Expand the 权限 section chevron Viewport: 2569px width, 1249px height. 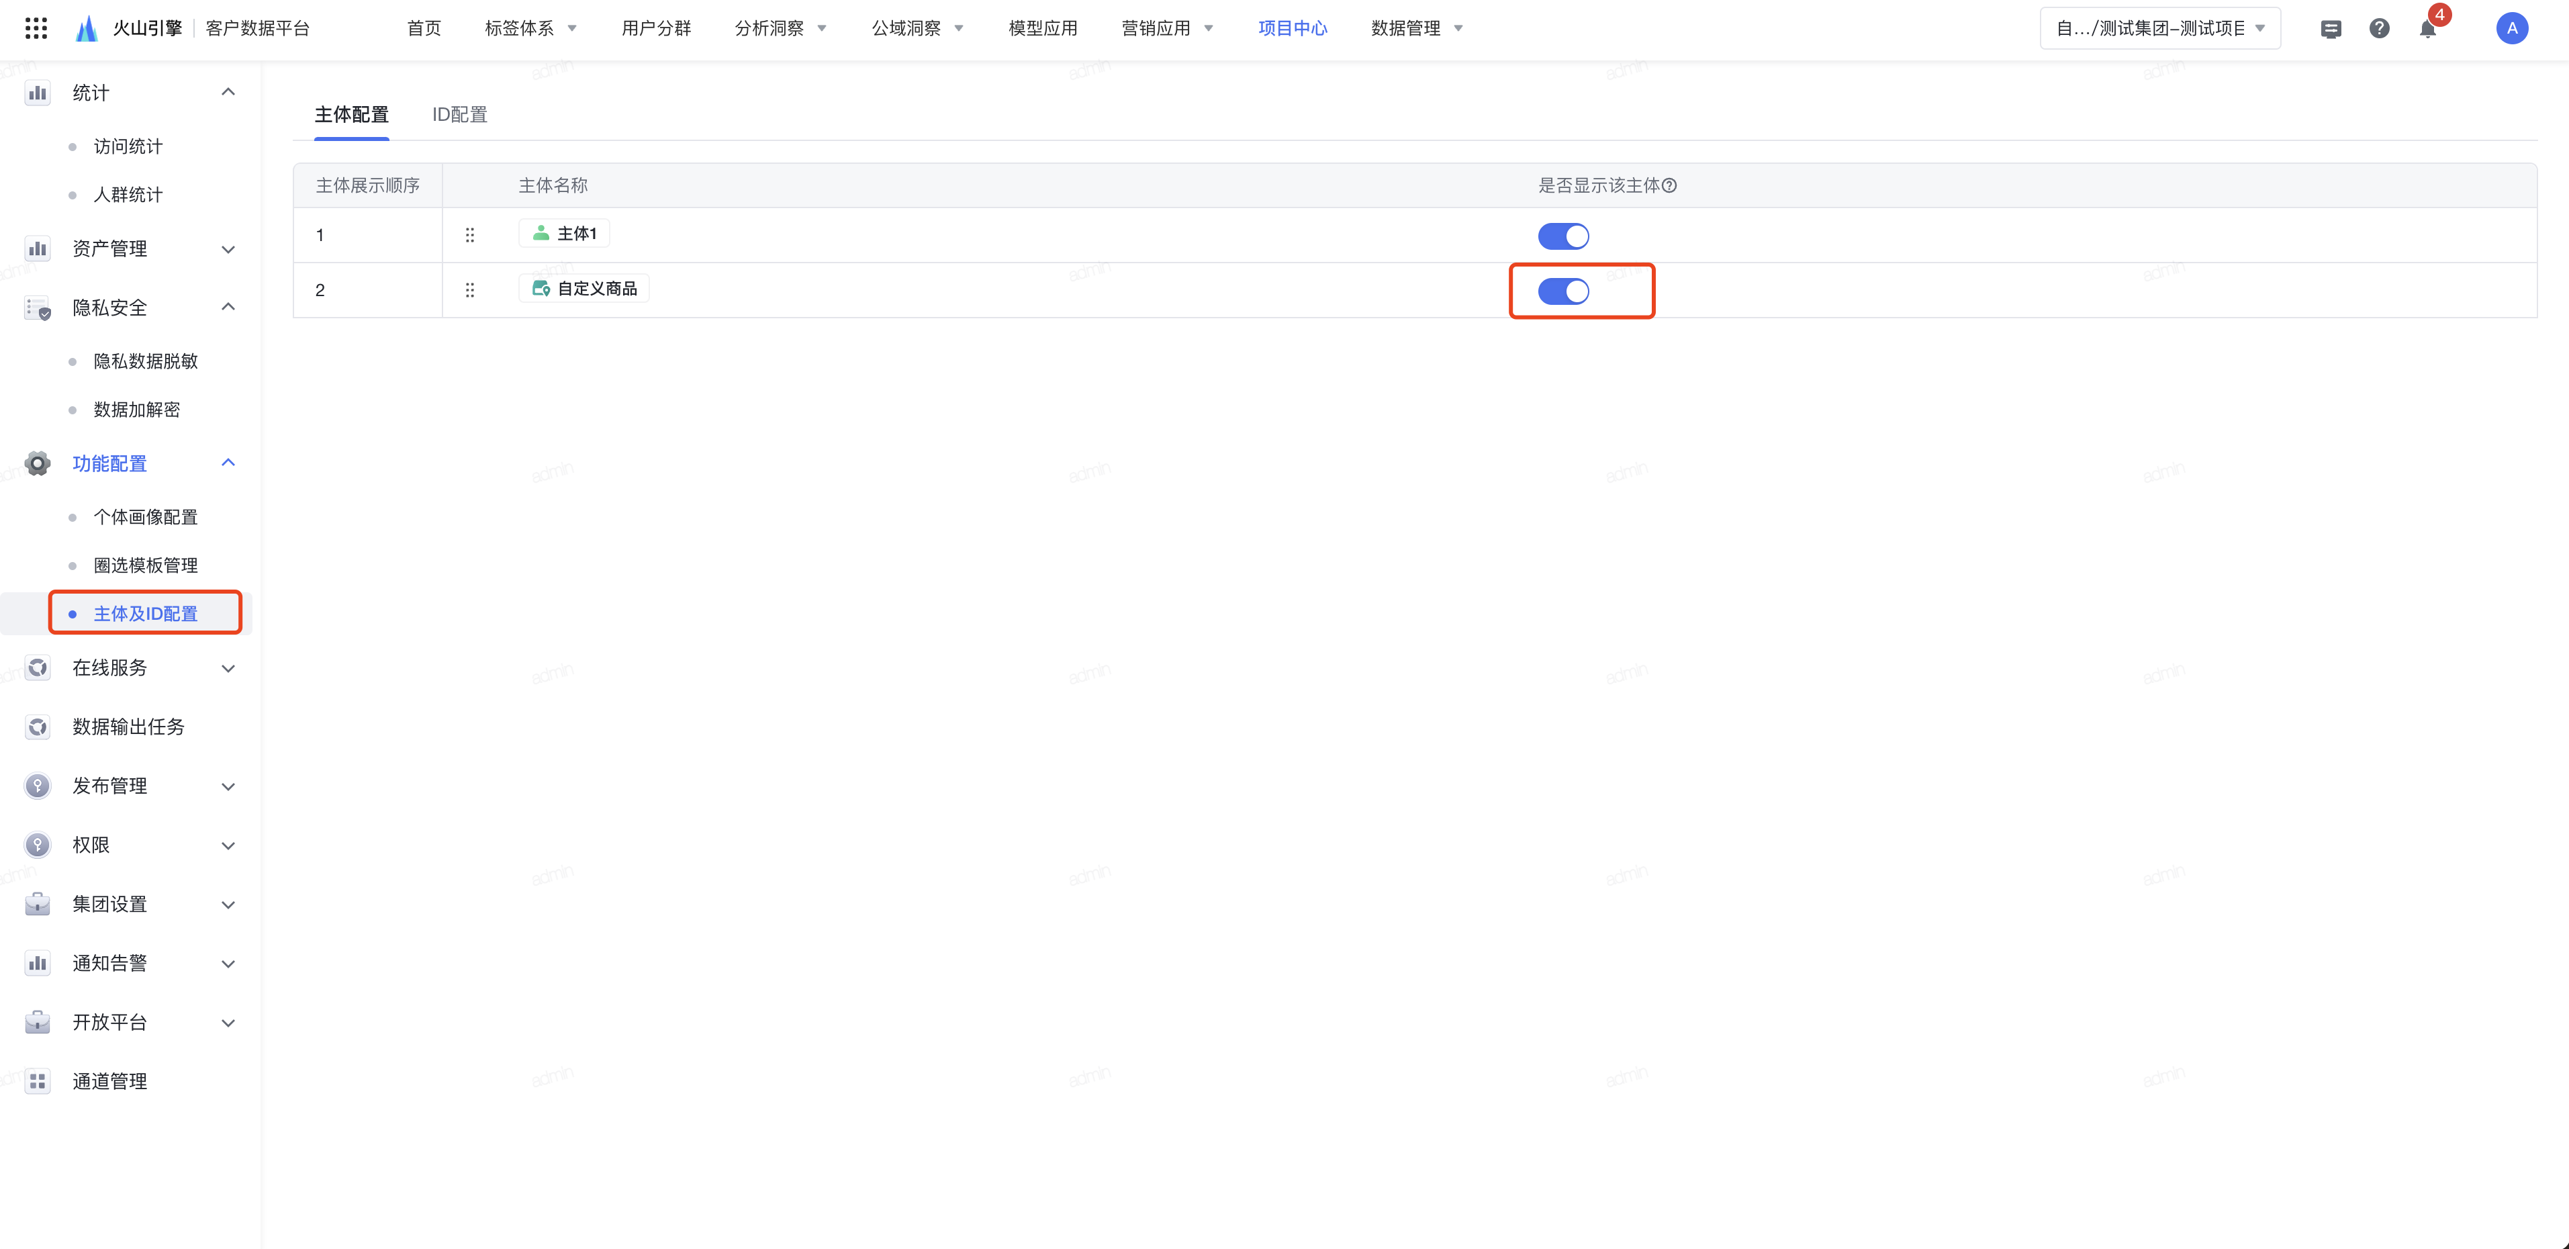[228, 846]
